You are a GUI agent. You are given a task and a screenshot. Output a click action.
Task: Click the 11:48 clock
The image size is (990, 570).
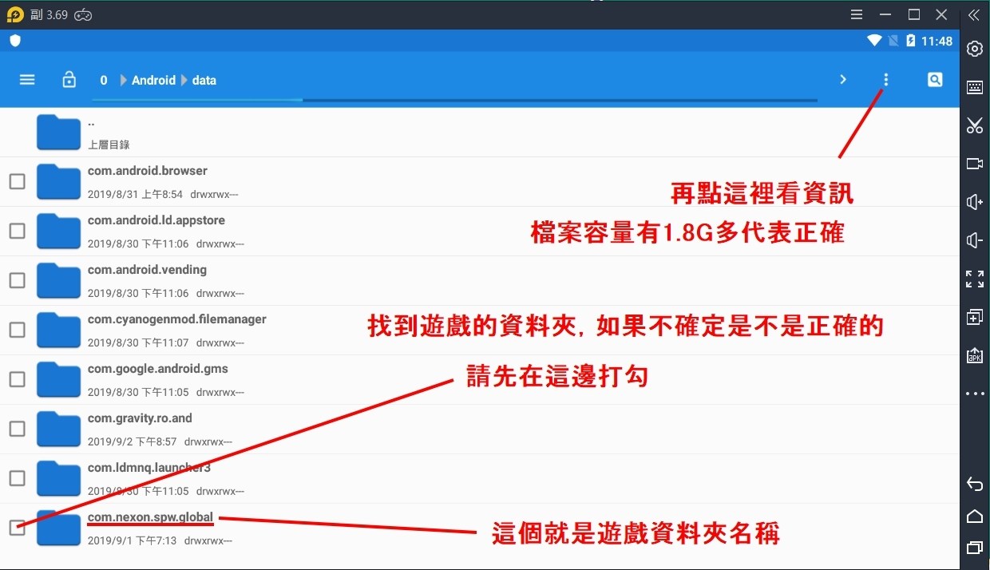(937, 41)
